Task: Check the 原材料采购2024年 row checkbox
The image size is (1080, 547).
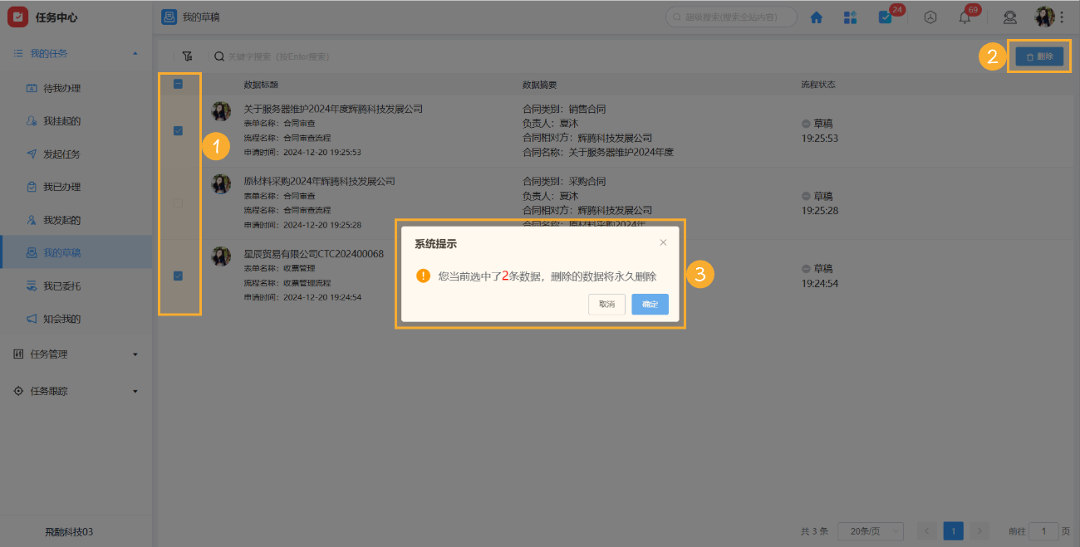Action: coord(178,203)
